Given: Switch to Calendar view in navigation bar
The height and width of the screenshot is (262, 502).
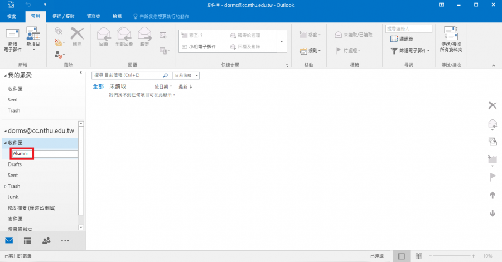Looking at the screenshot, I should click(27, 241).
